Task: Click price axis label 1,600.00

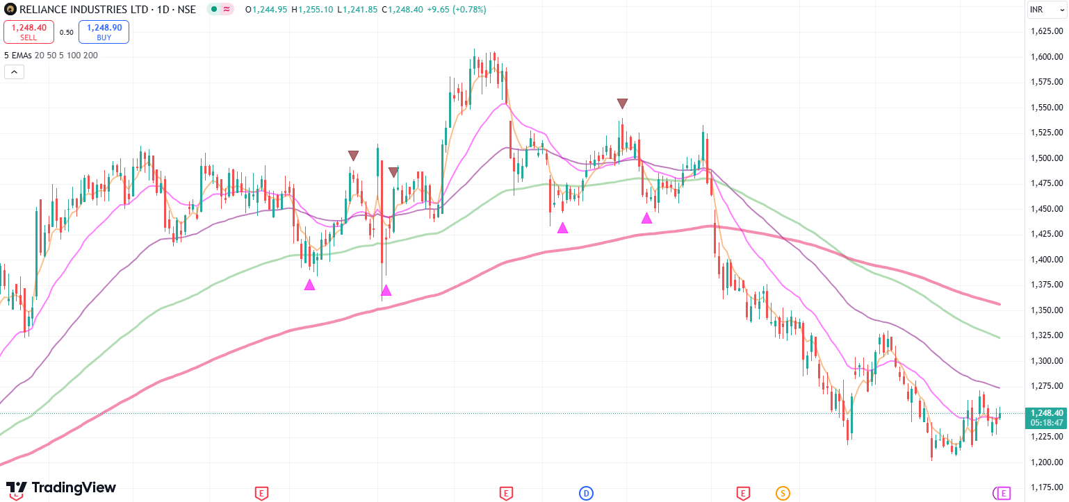Action: pyautogui.click(x=1045, y=57)
